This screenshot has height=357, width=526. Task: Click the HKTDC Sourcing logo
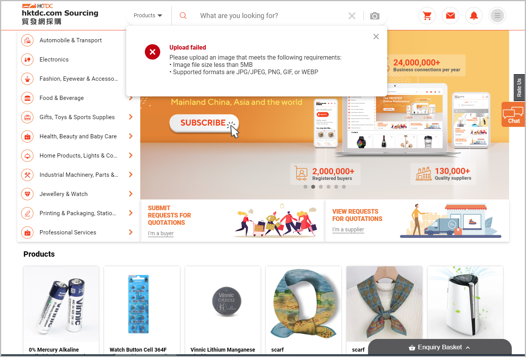(x=60, y=14)
